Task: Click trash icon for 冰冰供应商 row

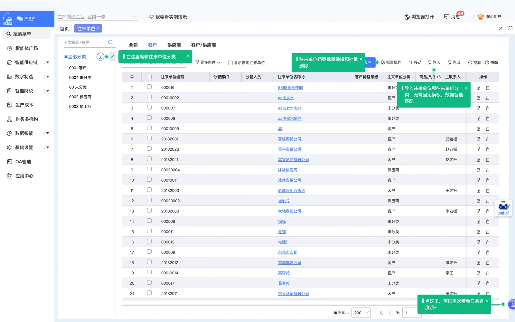Action: pos(488,170)
